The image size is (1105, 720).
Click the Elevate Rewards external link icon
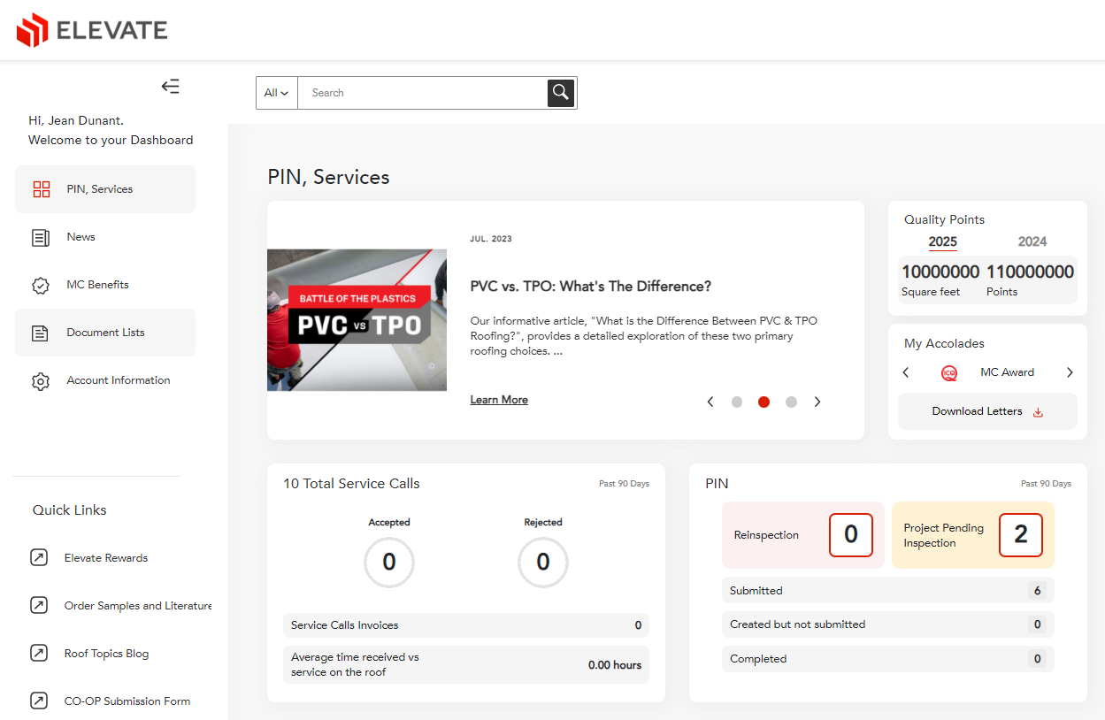[x=39, y=557]
